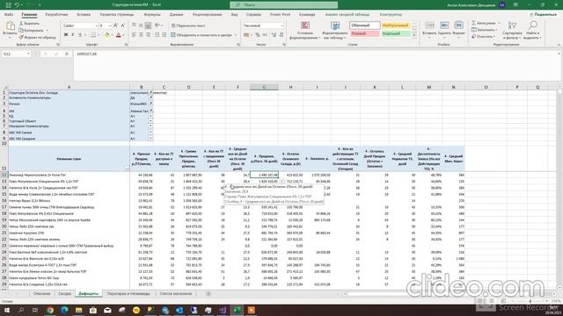The image size is (563, 316).
Task: Open the Пересорт и Неликвиды sheet
Action: pos(128,294)
